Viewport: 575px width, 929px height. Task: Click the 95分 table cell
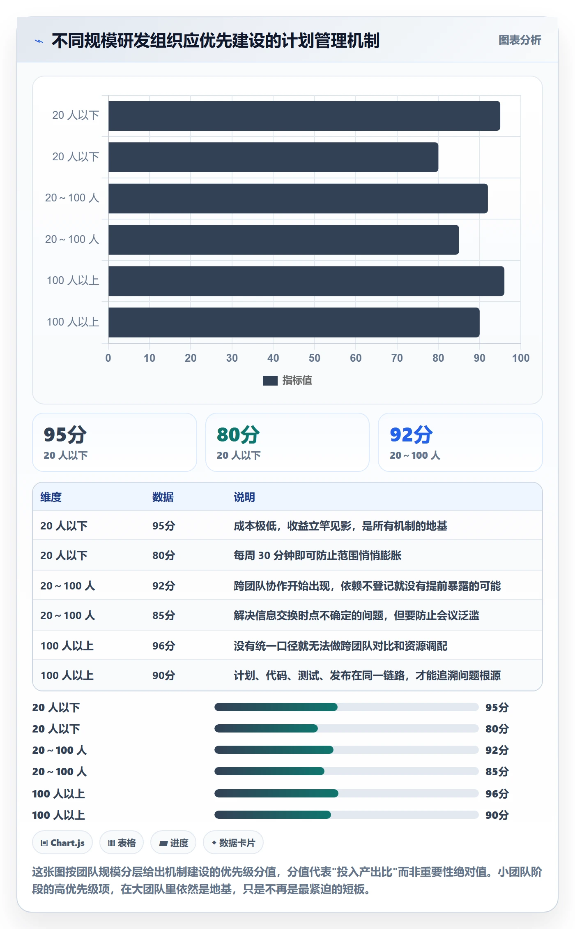click(164, 526)
